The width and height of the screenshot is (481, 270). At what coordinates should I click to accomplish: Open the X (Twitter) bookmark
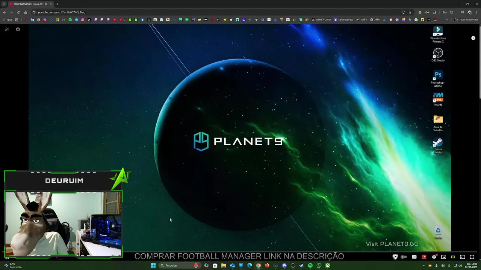point(149,19)
